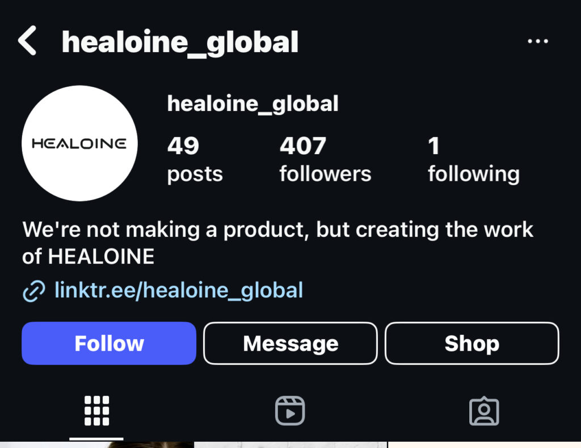This screenshot has width=581, height=448.
Task: View the 1 following list
Action: (x=474, y=160)
